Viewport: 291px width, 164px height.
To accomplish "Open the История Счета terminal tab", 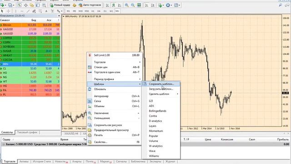I will click(x=41, y=162).
